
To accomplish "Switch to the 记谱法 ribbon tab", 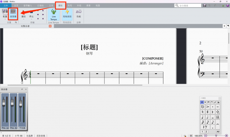I will [x=40, y=5].
